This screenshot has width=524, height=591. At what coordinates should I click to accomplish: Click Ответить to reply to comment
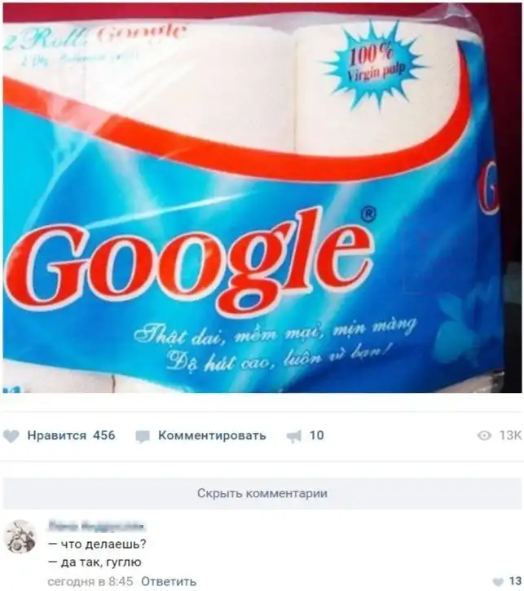click(x=169, y=581)
